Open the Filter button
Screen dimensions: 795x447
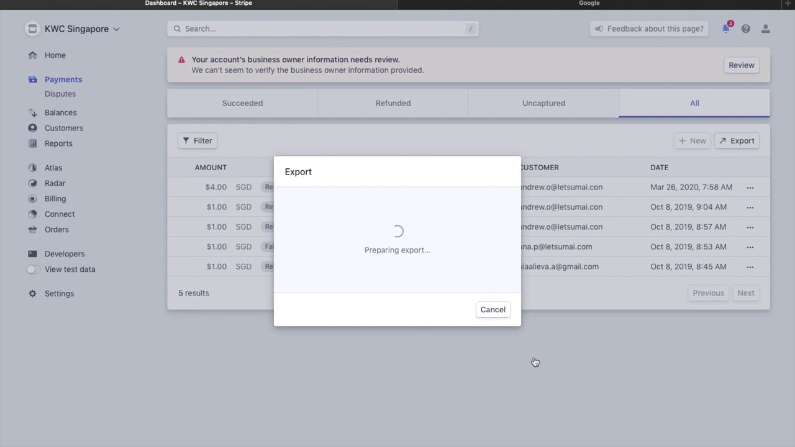198,140
